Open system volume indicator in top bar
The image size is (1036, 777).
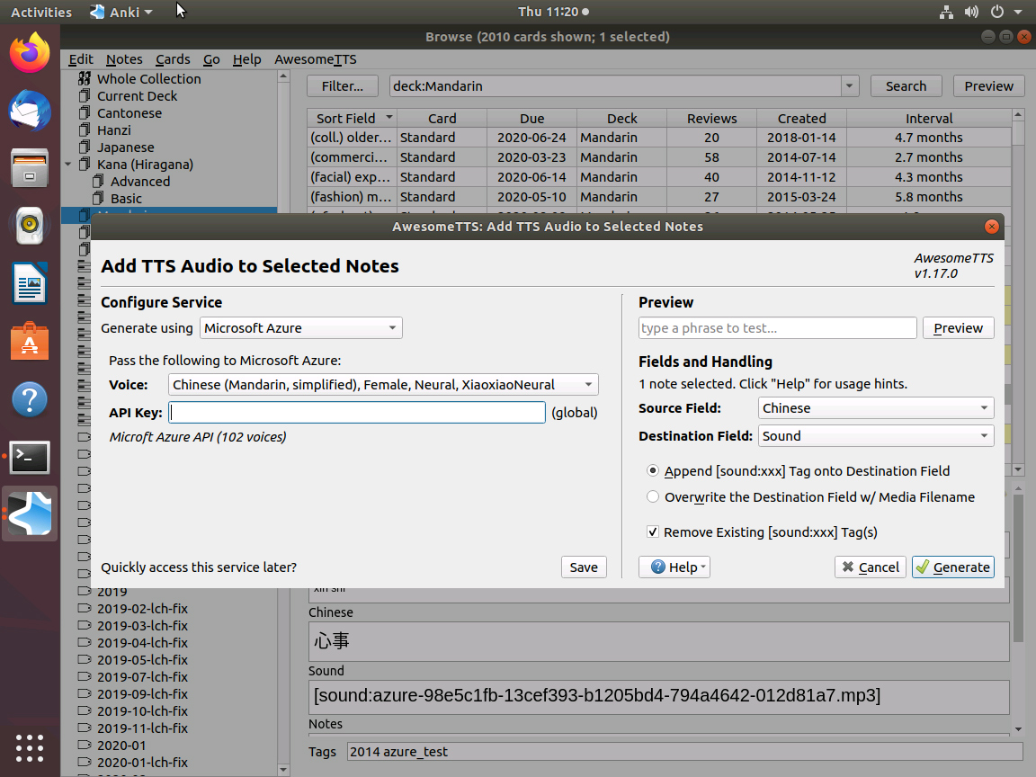click(x=971, y=12)
